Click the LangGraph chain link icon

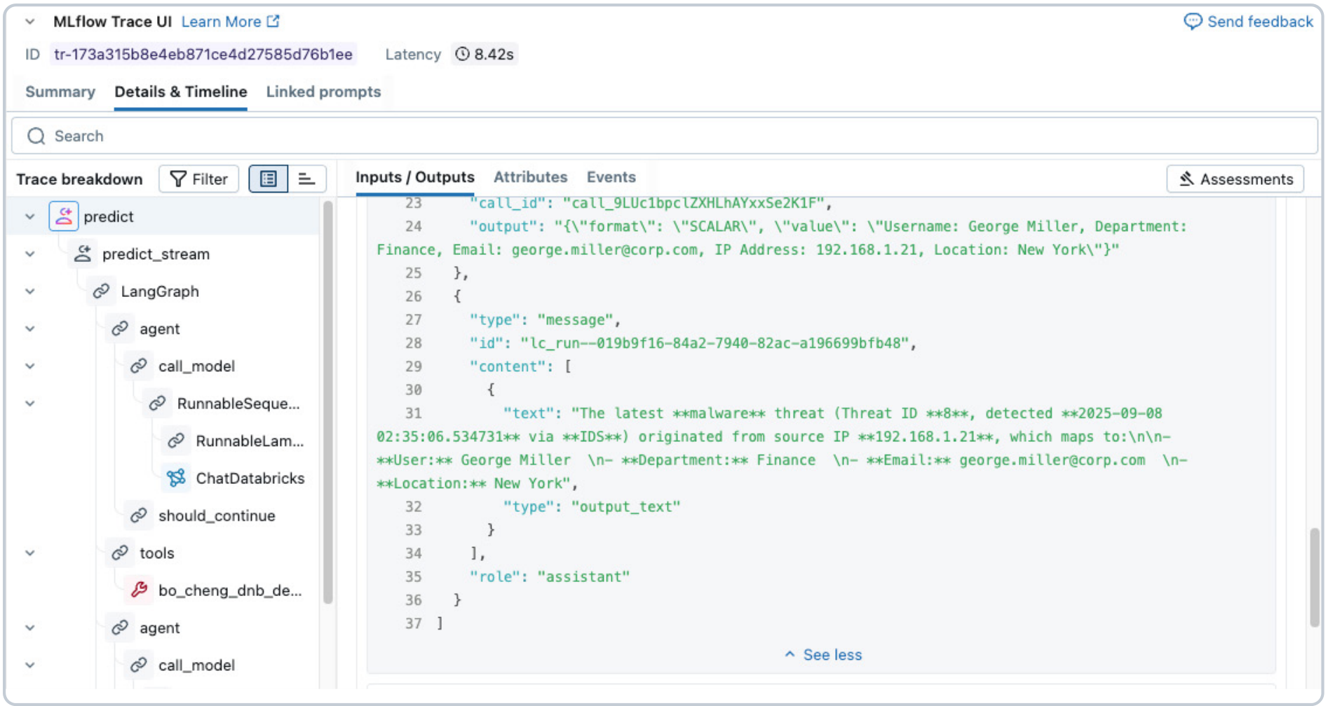[101, 291]
